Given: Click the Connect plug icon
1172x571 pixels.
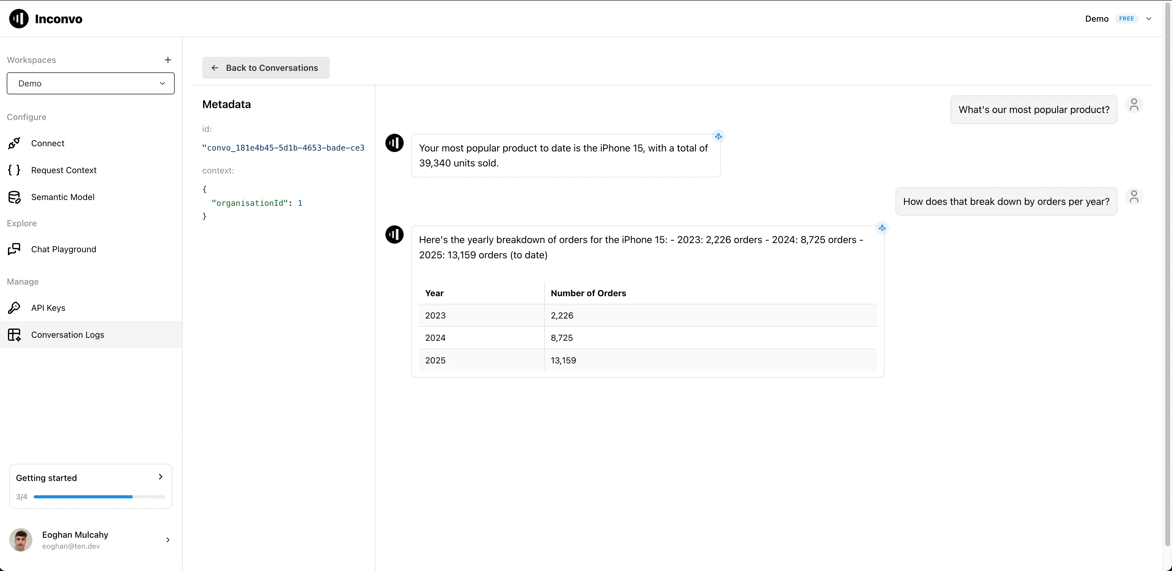Looking at the screenshot, I should [x=14, y=143].
